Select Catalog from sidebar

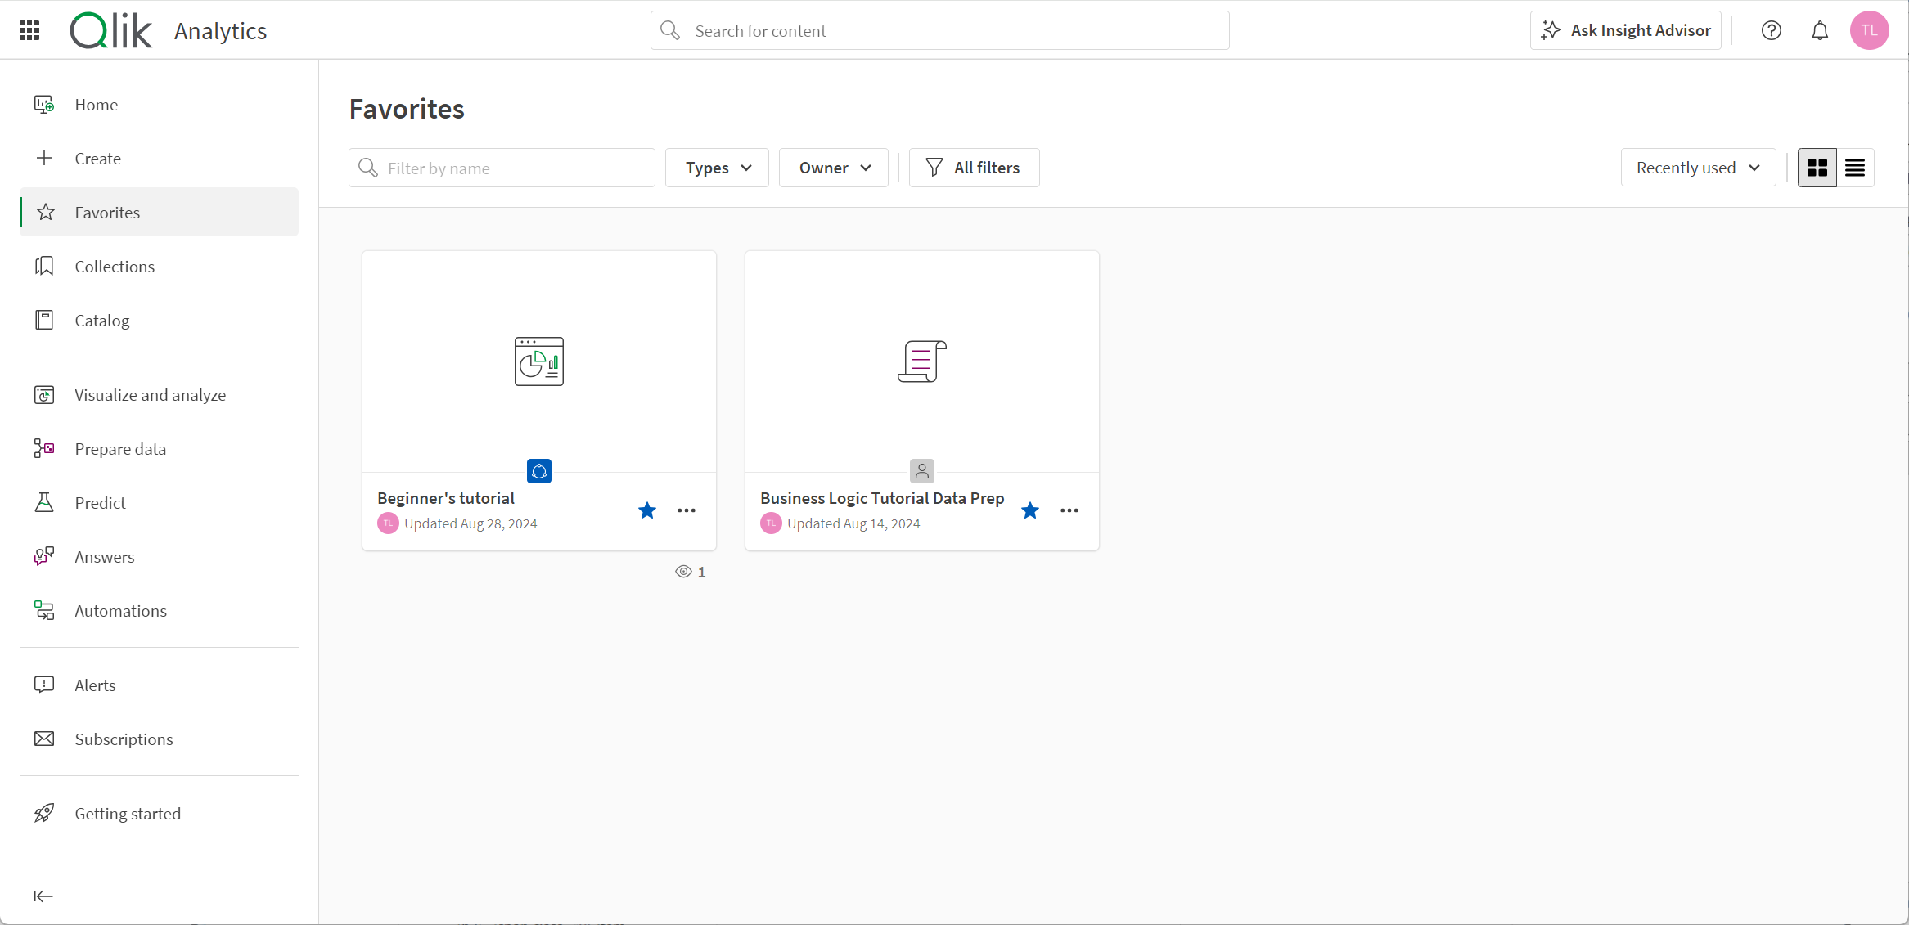pyautogui.click(x=102, y=320)
